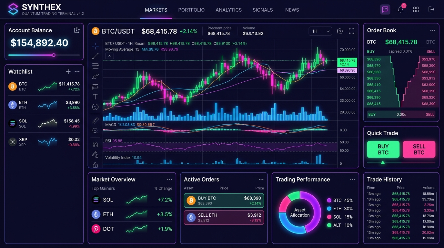444x248 pixels.
Task: Click BUY label in Order Book footer
Action: 372,114
